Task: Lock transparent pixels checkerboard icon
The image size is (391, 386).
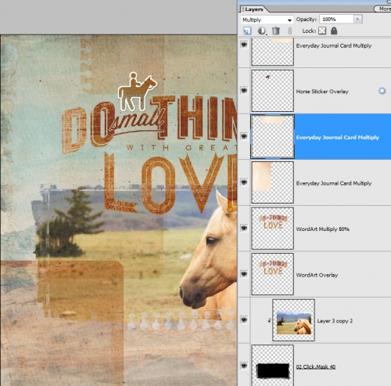Action: click(322, 31)
